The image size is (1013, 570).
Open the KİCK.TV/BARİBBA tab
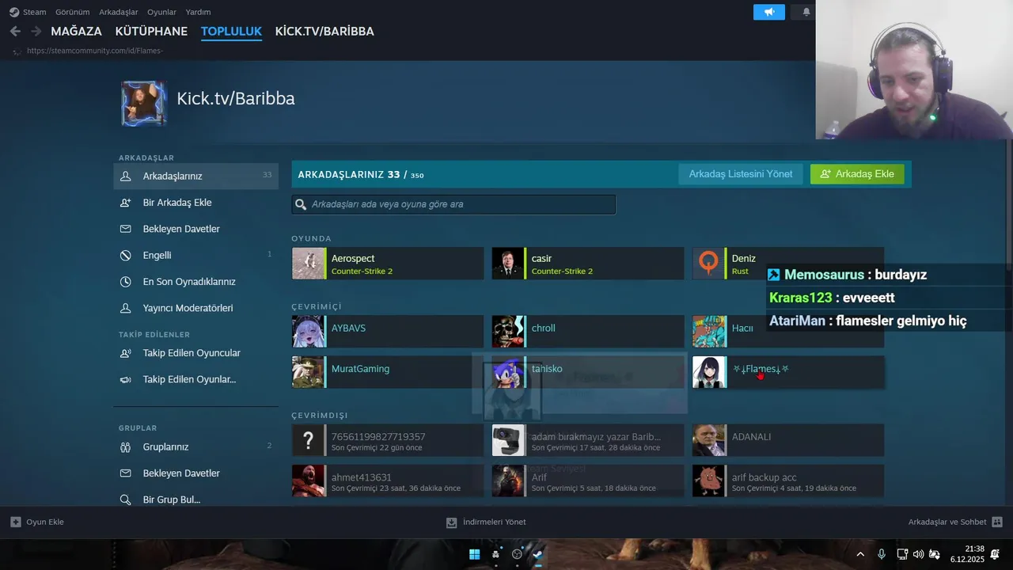[324, 32]
